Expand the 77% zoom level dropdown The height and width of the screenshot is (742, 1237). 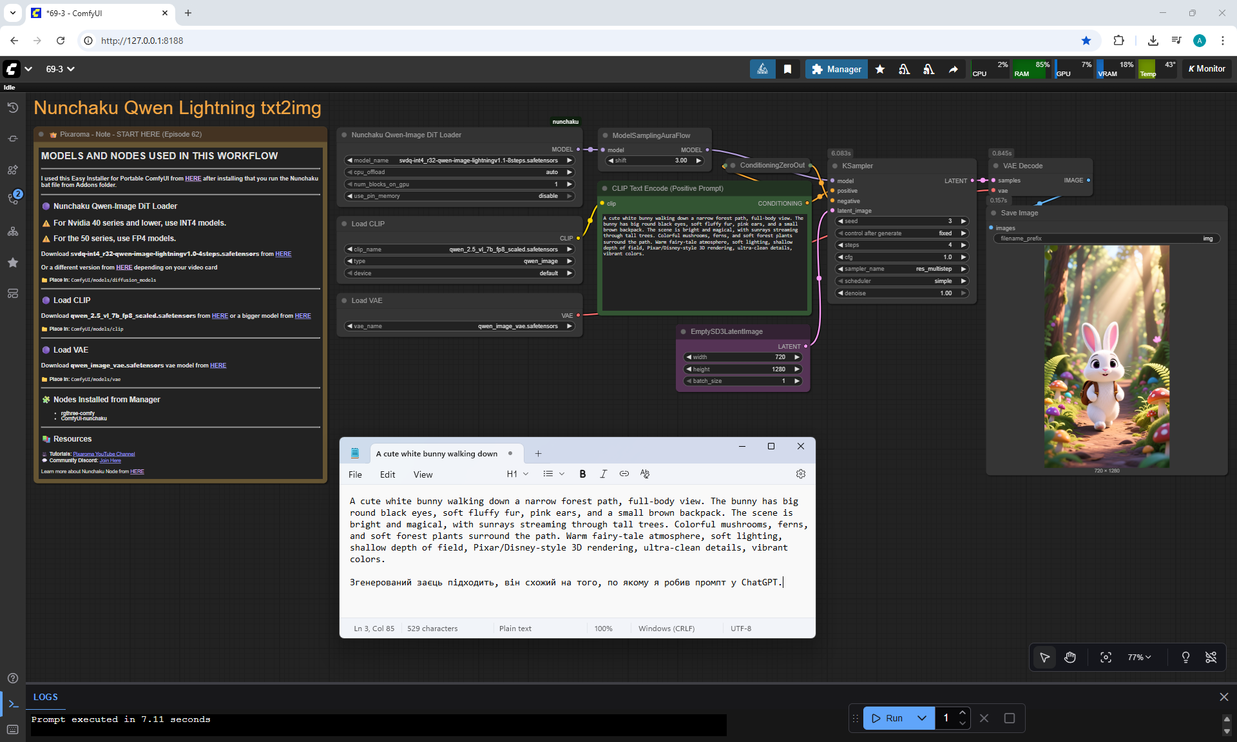click(1139, 657)
